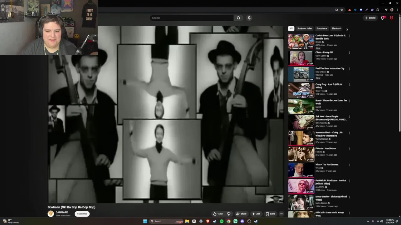Open options for Crazy Frog - Axel F
This screenshot has height=225, width=401.
(350, 85)
